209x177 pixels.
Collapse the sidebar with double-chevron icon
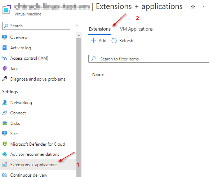click(76, 26)
